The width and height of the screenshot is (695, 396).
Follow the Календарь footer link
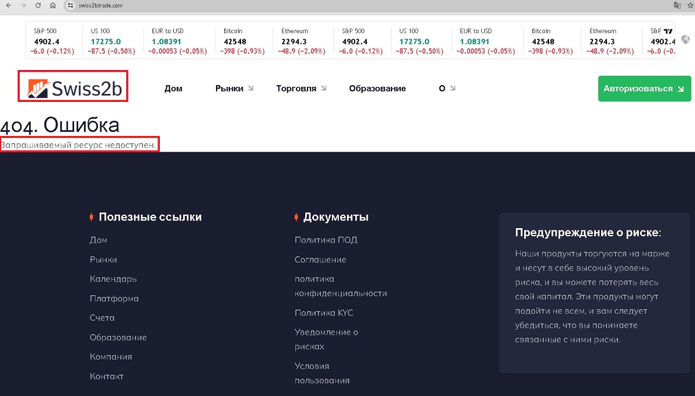113,278
